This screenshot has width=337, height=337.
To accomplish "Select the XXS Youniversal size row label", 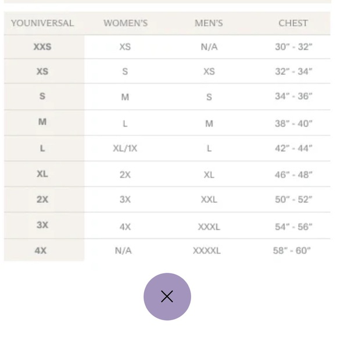I will 42,47.
